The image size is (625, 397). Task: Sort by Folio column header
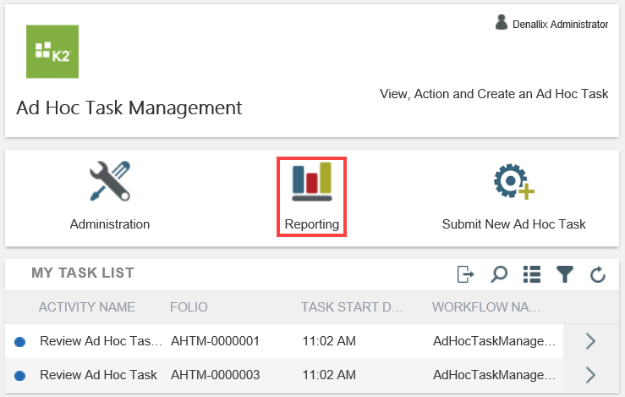[189, 306]
